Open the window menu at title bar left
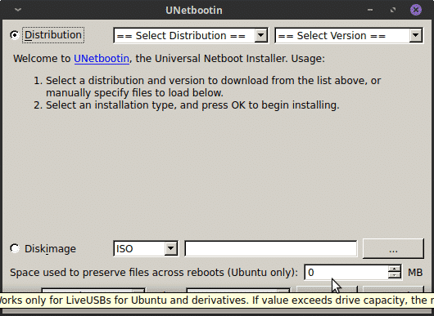434x316 pixels. click(18, 10)
